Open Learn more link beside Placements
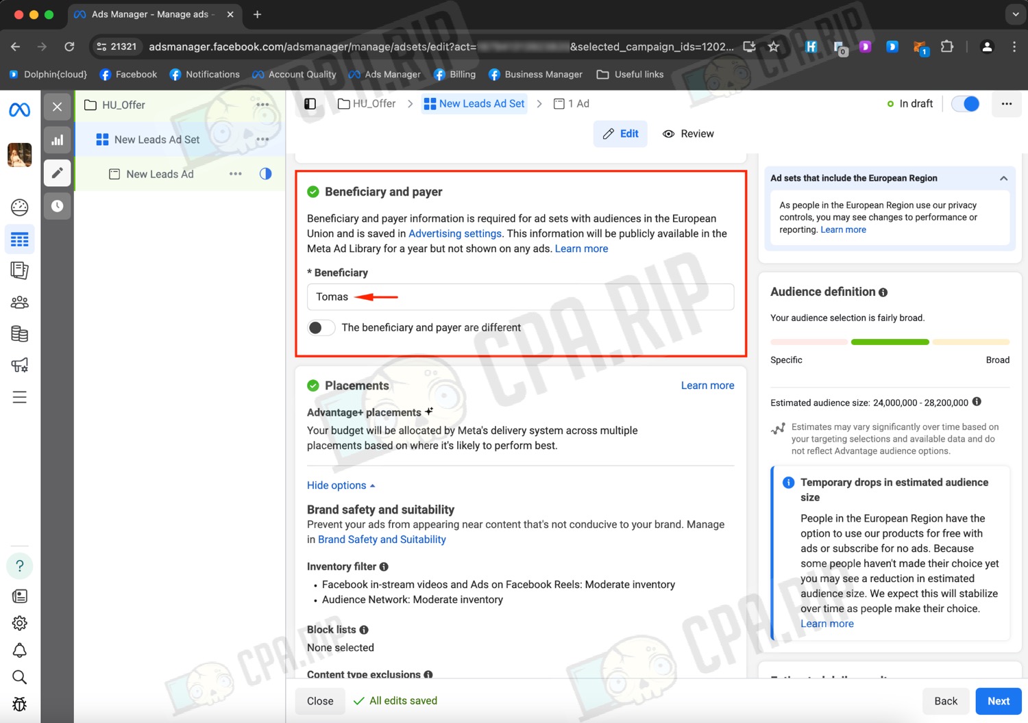 pos(707,385)
